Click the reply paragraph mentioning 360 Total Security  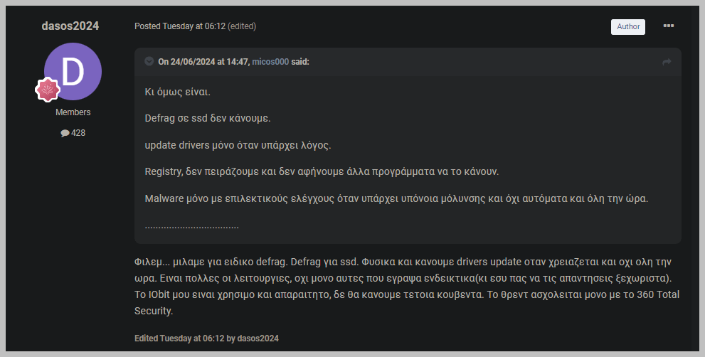(x=408, y=286)
